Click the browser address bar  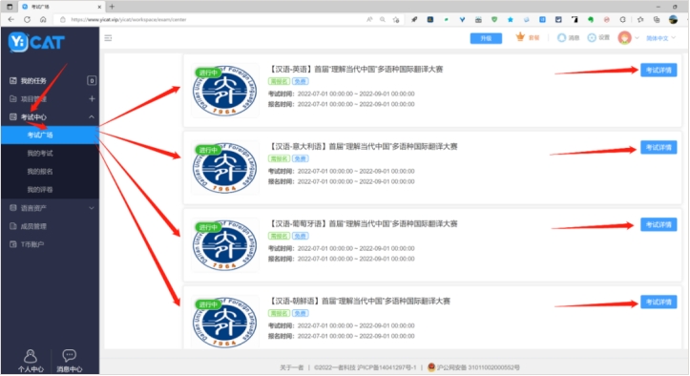211,19
